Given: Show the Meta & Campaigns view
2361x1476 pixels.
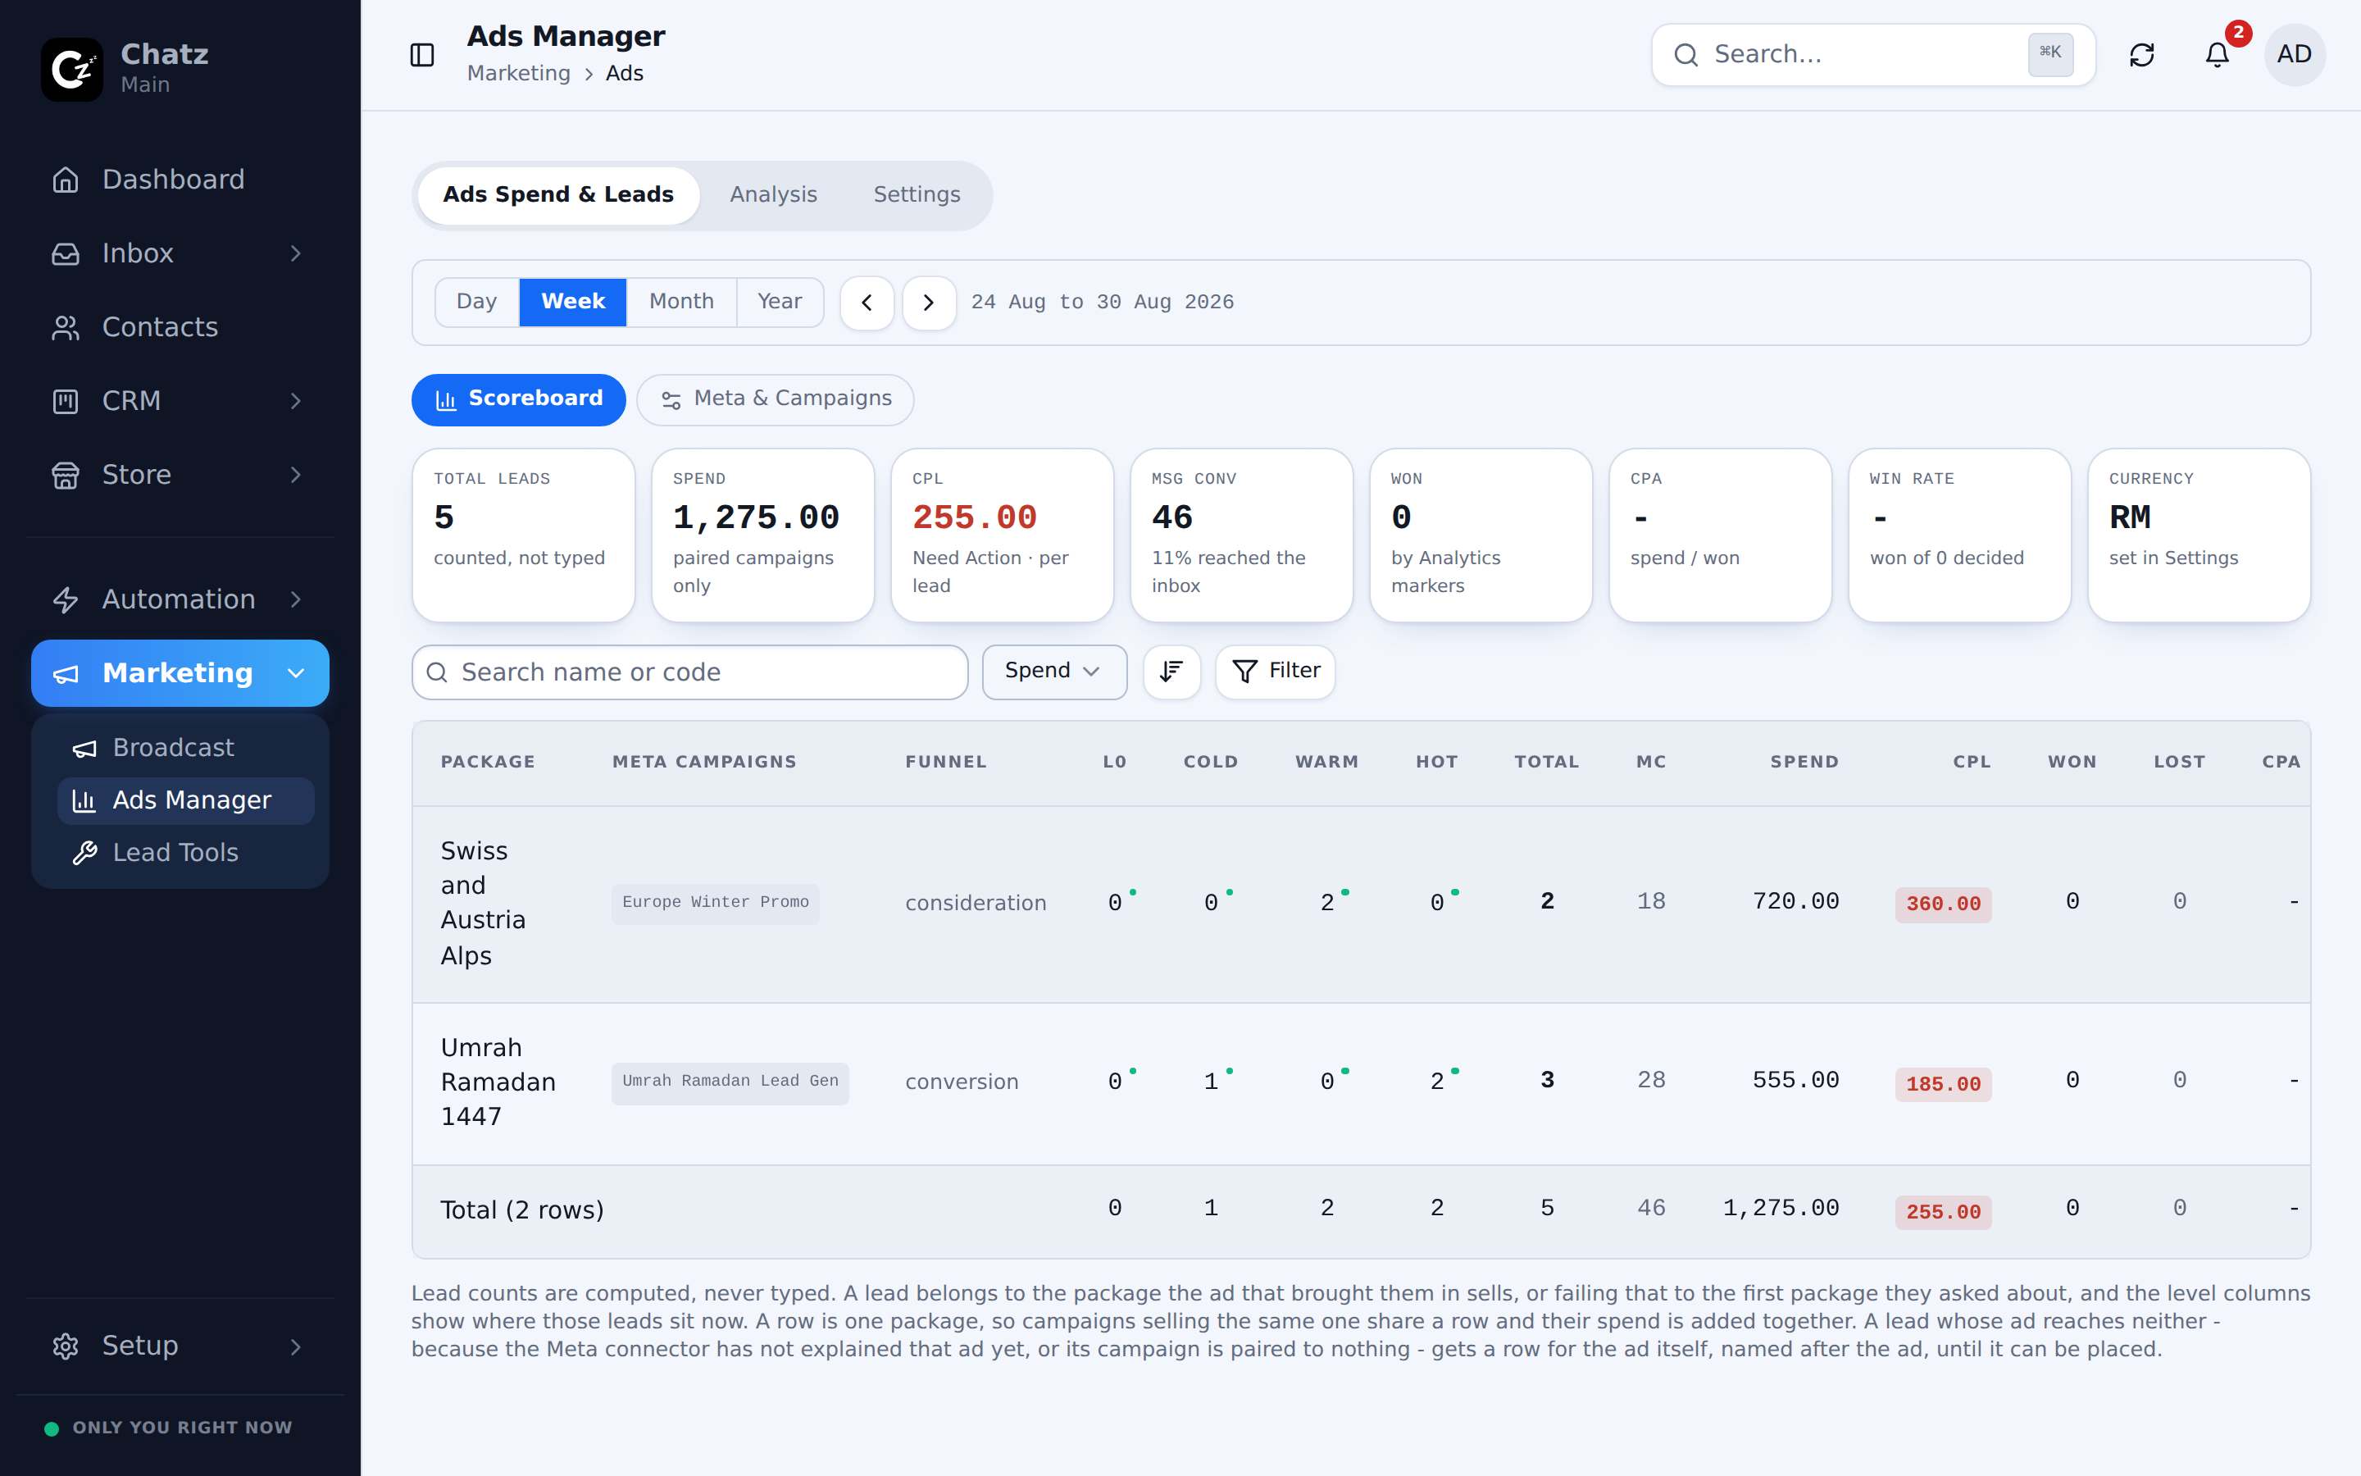Looking at the screenshot, I should 776,399.
